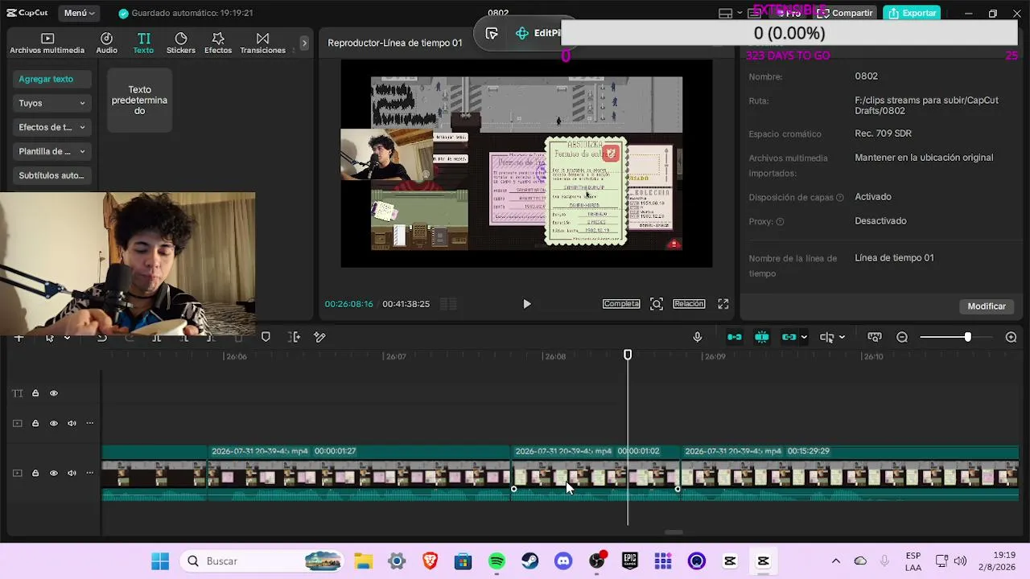Viewport: 1030px width, 579px height.
Task: Record a voiceover with the microphone
Action: point(698,337)
